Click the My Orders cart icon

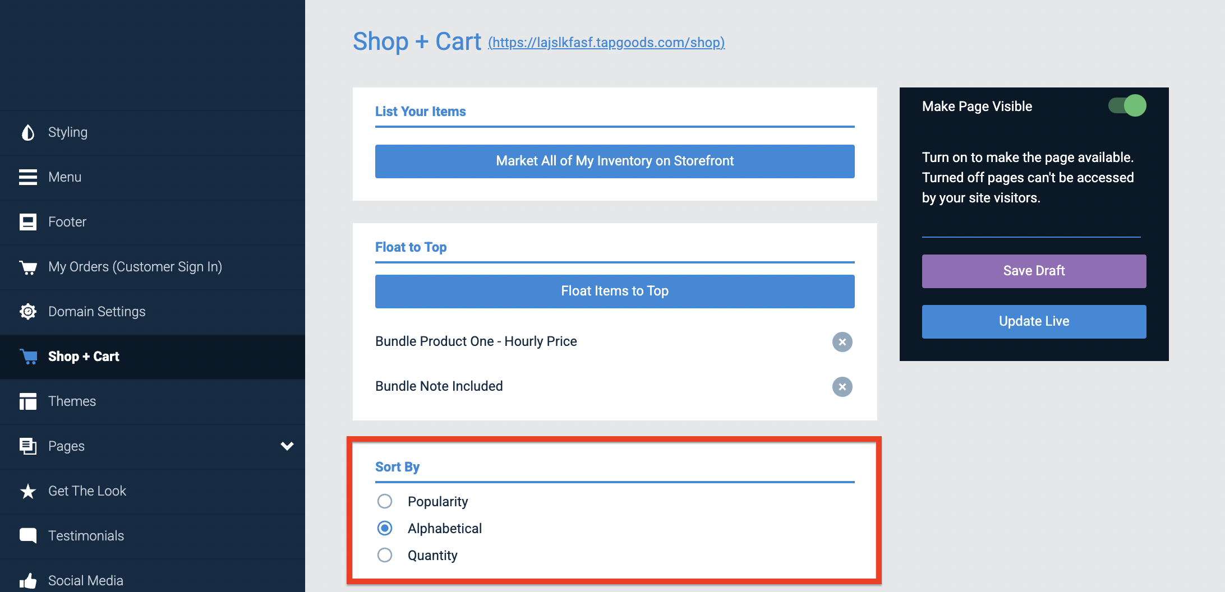27,266
